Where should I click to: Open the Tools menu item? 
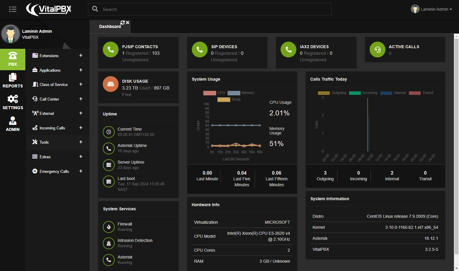pos(57,142)
